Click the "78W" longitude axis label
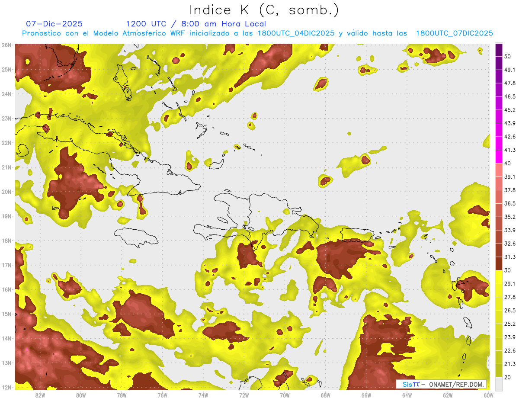This screenshot has width=519, height=401. point(122,395)
